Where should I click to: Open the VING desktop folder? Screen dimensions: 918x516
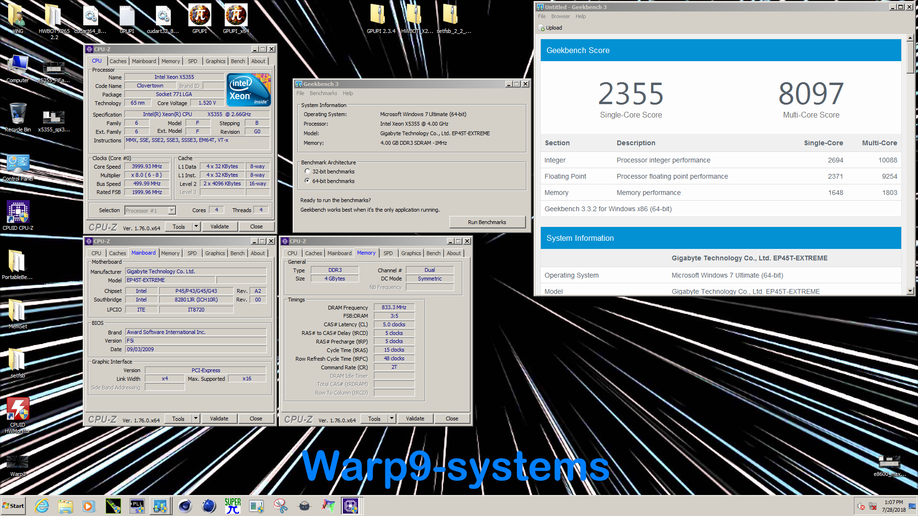18,19
